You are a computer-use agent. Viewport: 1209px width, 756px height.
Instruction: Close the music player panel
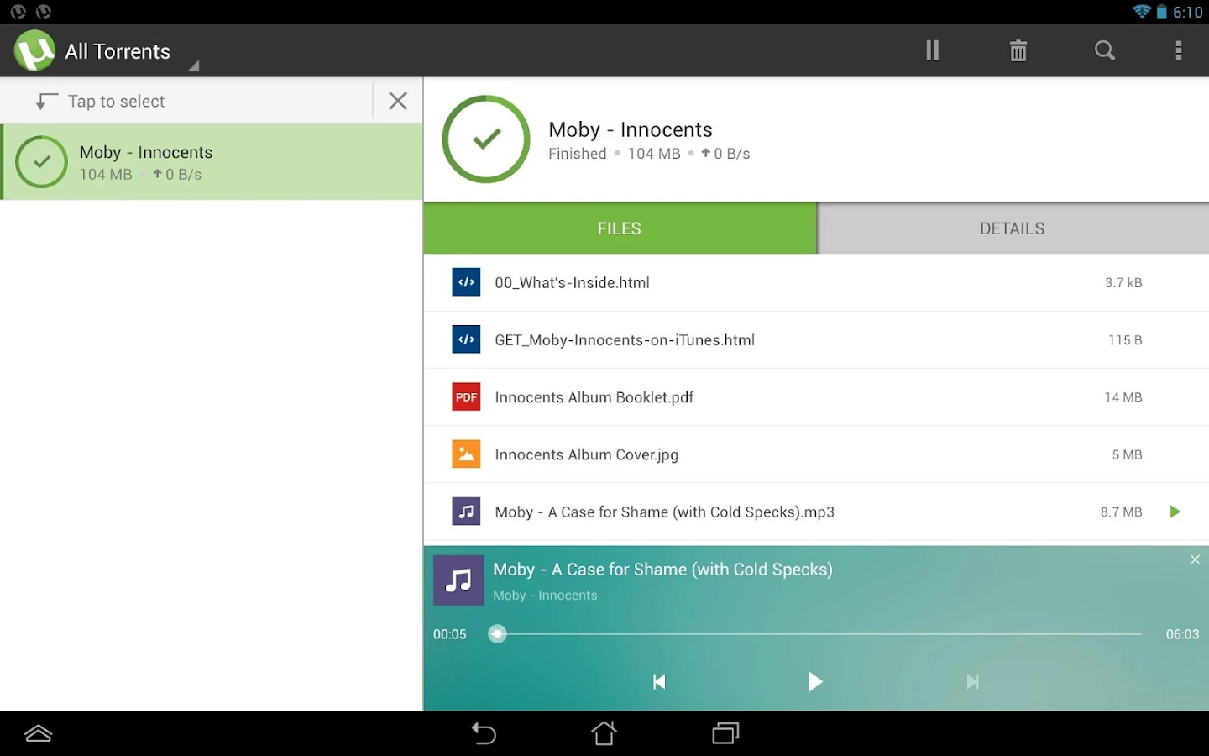coord(1195,559)
